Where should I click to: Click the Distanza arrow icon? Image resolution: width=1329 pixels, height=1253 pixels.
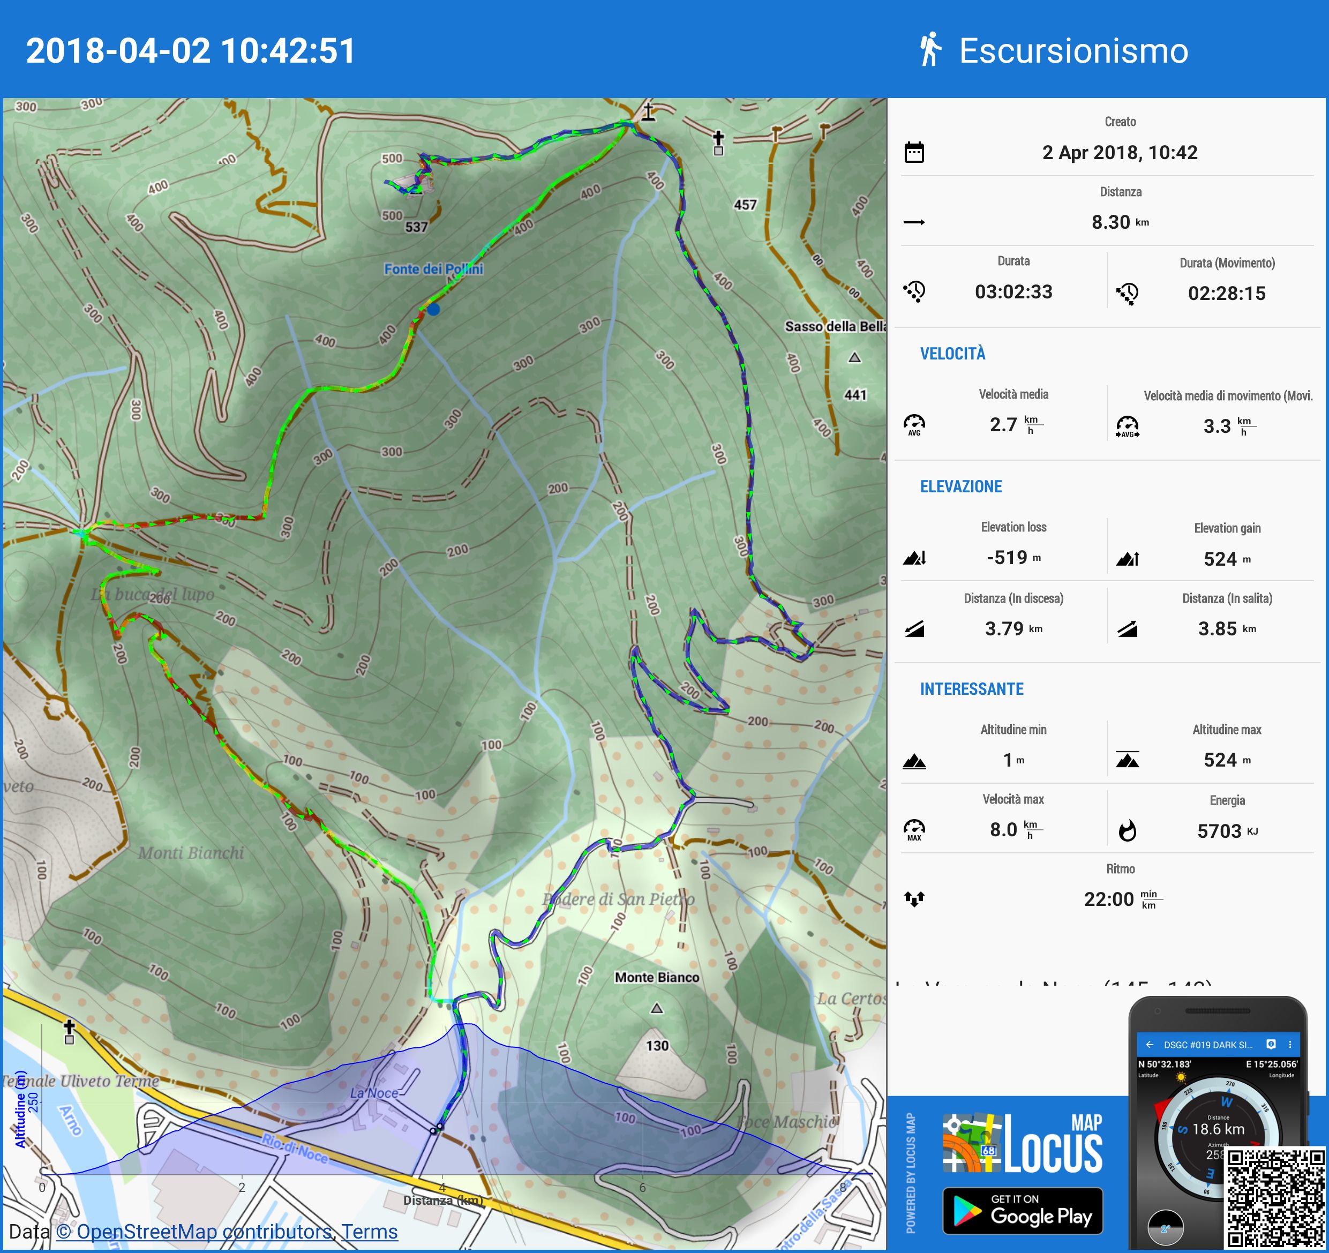[914, 222]
